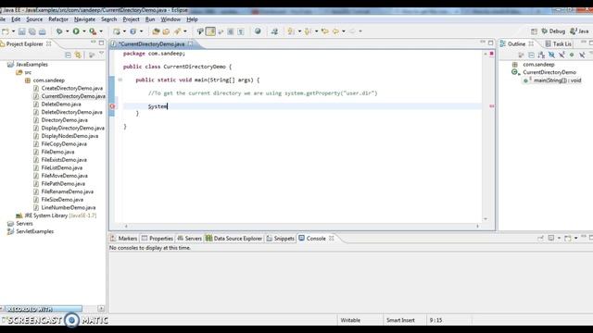The height and width of the screenshot is (333, 593).
Task: Click the Save toolbar icon
Action: [x=22, y=31]
